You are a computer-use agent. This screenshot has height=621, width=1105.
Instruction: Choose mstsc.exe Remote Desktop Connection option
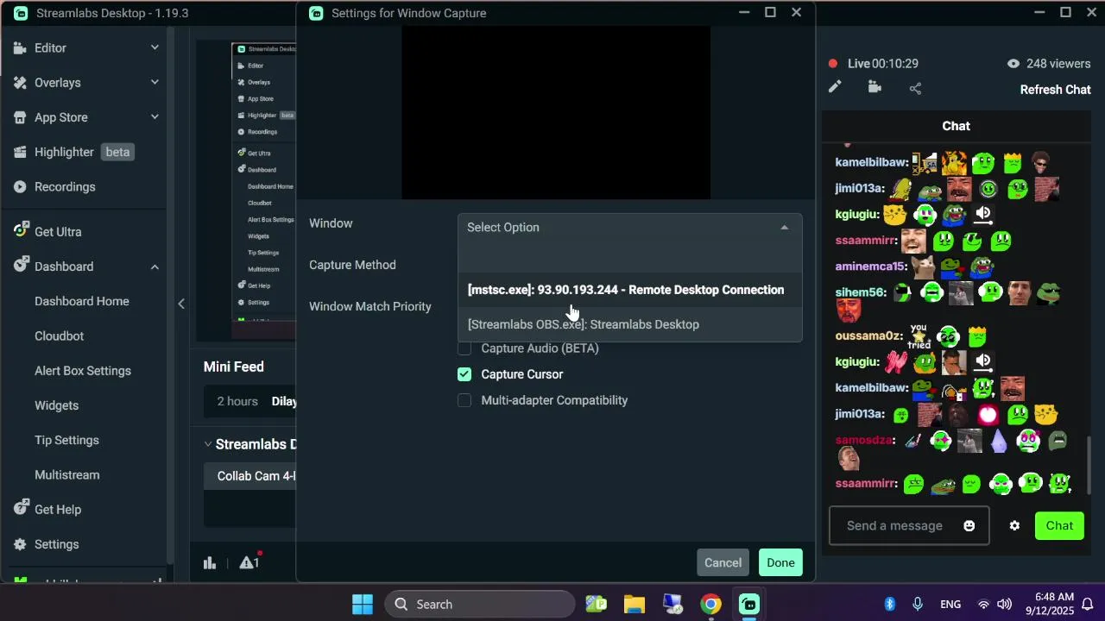tap(629, 290)
